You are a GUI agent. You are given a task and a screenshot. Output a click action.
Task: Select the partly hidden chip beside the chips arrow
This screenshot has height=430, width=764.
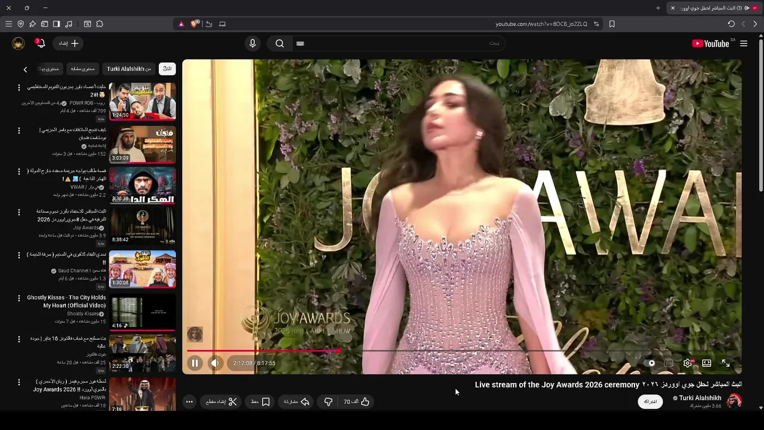coord(49,69)
